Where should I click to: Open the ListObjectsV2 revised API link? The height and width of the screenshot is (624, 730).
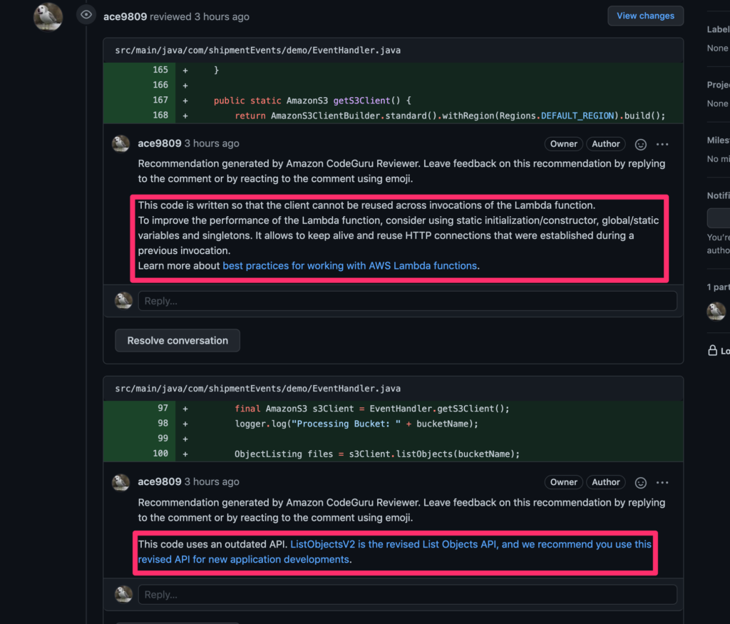[x=394, y=552]
